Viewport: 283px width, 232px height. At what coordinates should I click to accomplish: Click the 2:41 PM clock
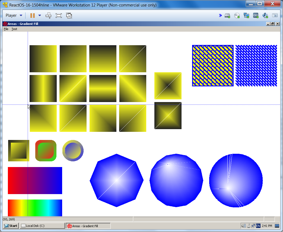267,226
